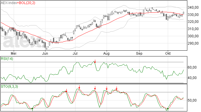The width and height of the screenshot is (201, 112).
Task: Click the 50,00 stochastic axis value
Action: [192, 100]
